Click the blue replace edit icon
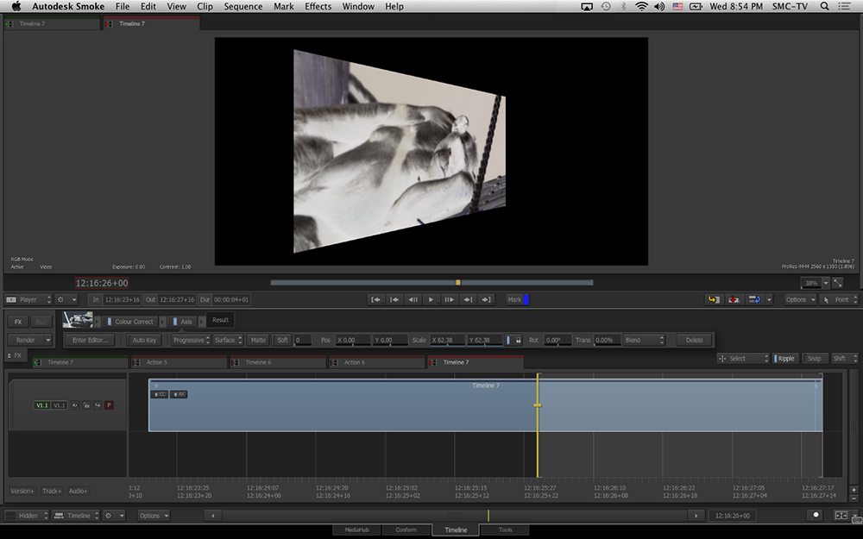Viewport: 863px width, 539px height. click(754, 299)
